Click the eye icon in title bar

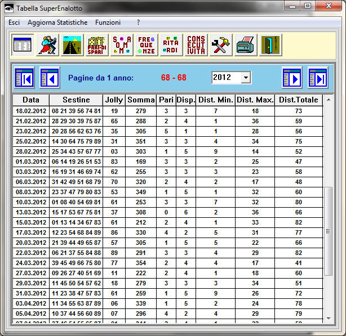pyautogui.click(x=9, y=8)
